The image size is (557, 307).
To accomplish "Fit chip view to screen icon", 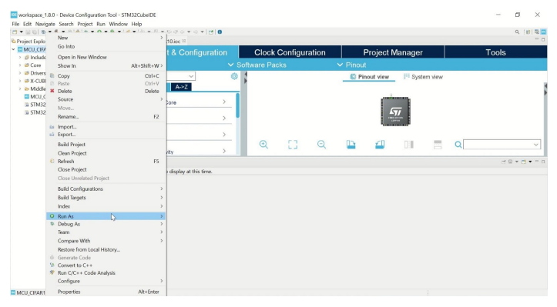I will [x=293, y=145].
